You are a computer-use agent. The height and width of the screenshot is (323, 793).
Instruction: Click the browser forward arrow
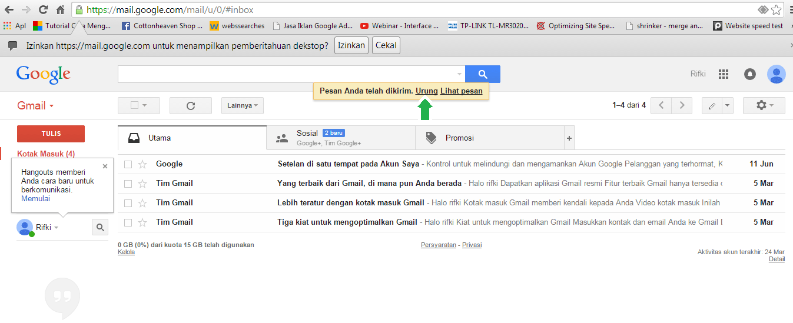click(x=26, y=9)
